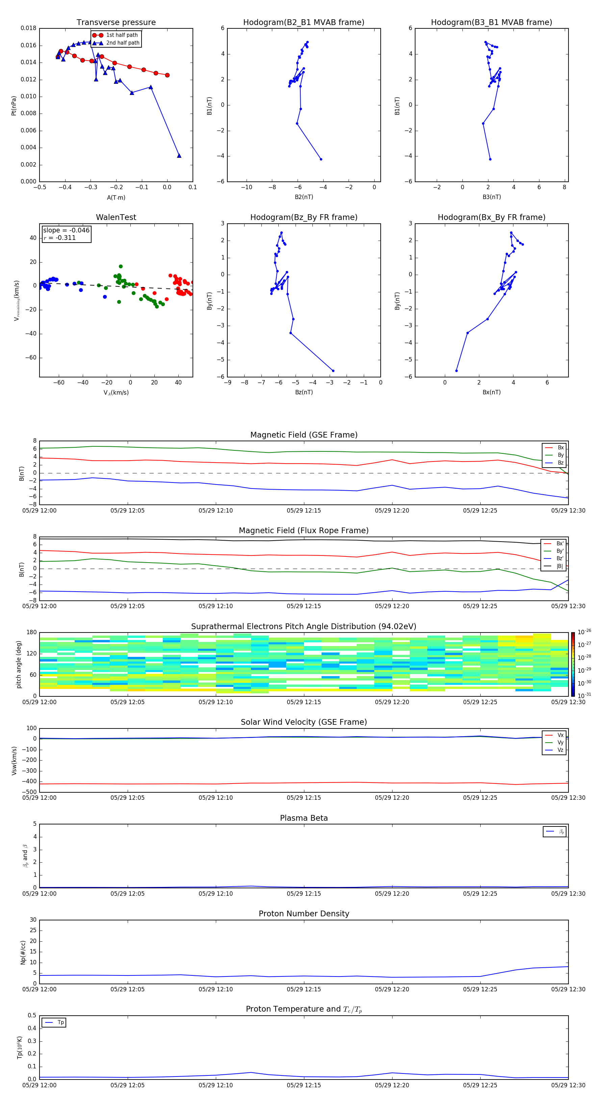
Task: Click lowest point in Bz_By hodogram
Action: tap(333, 371)
